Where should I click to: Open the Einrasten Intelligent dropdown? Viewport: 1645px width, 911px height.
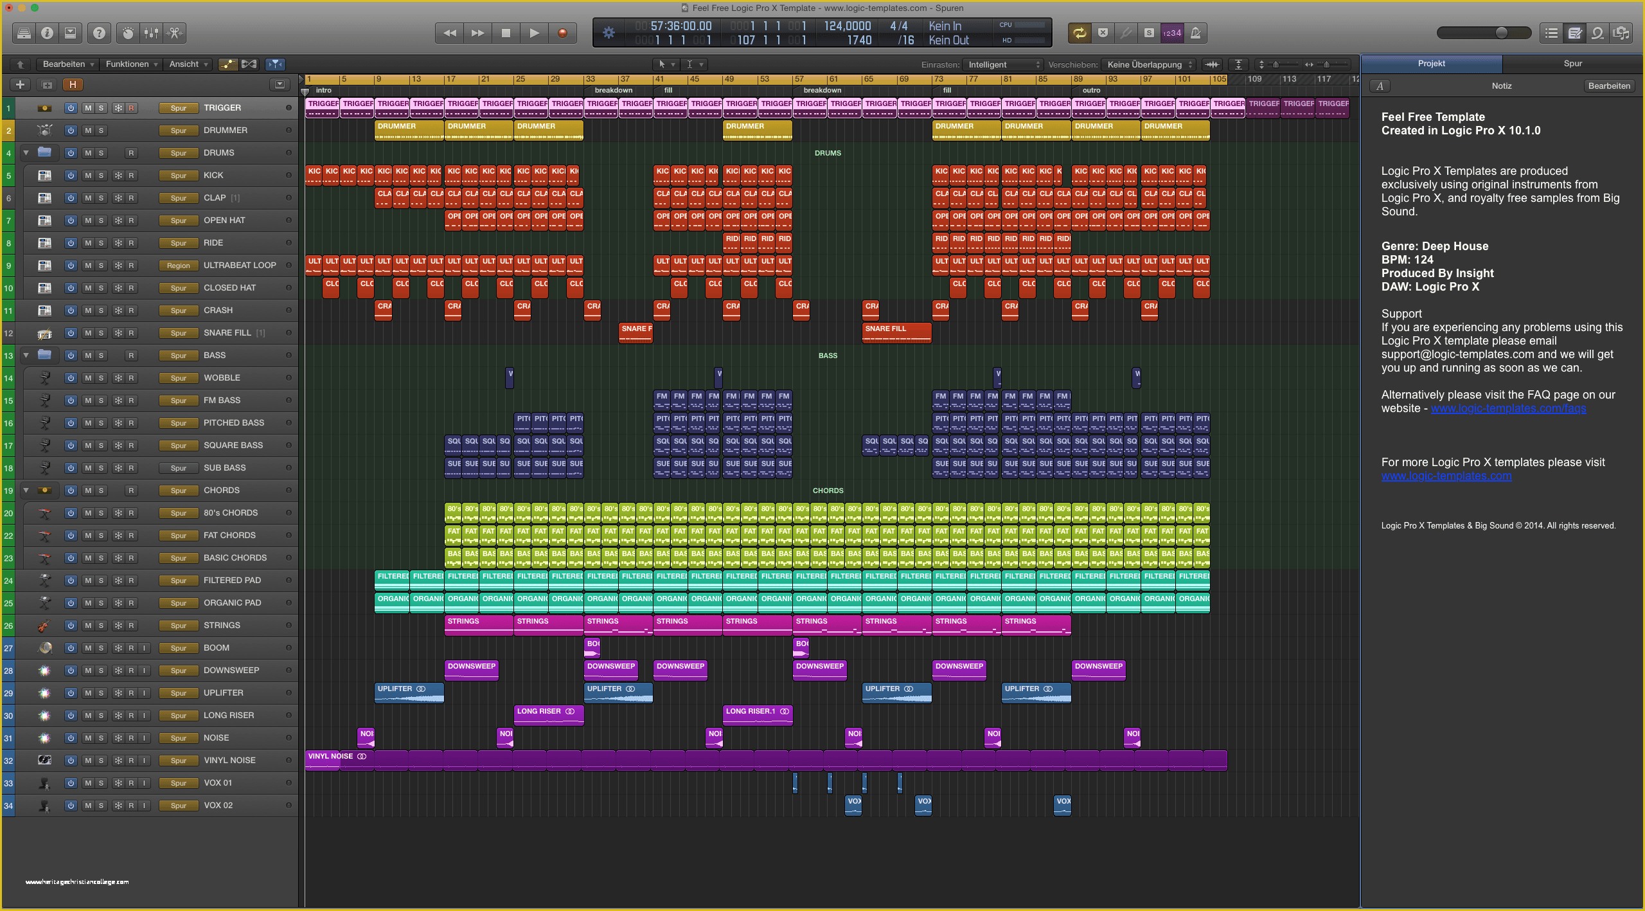(1002, 64)
